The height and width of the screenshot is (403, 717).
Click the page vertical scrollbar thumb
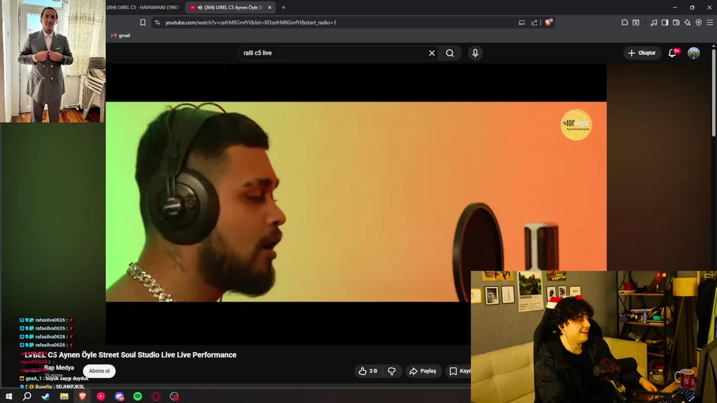714,92
